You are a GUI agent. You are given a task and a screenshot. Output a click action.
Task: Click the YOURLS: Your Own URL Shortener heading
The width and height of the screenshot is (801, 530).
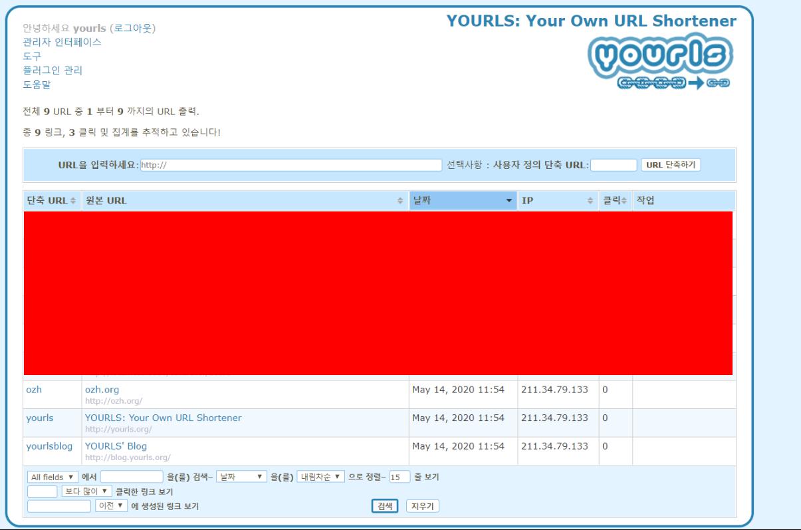(x=592, y=21)
